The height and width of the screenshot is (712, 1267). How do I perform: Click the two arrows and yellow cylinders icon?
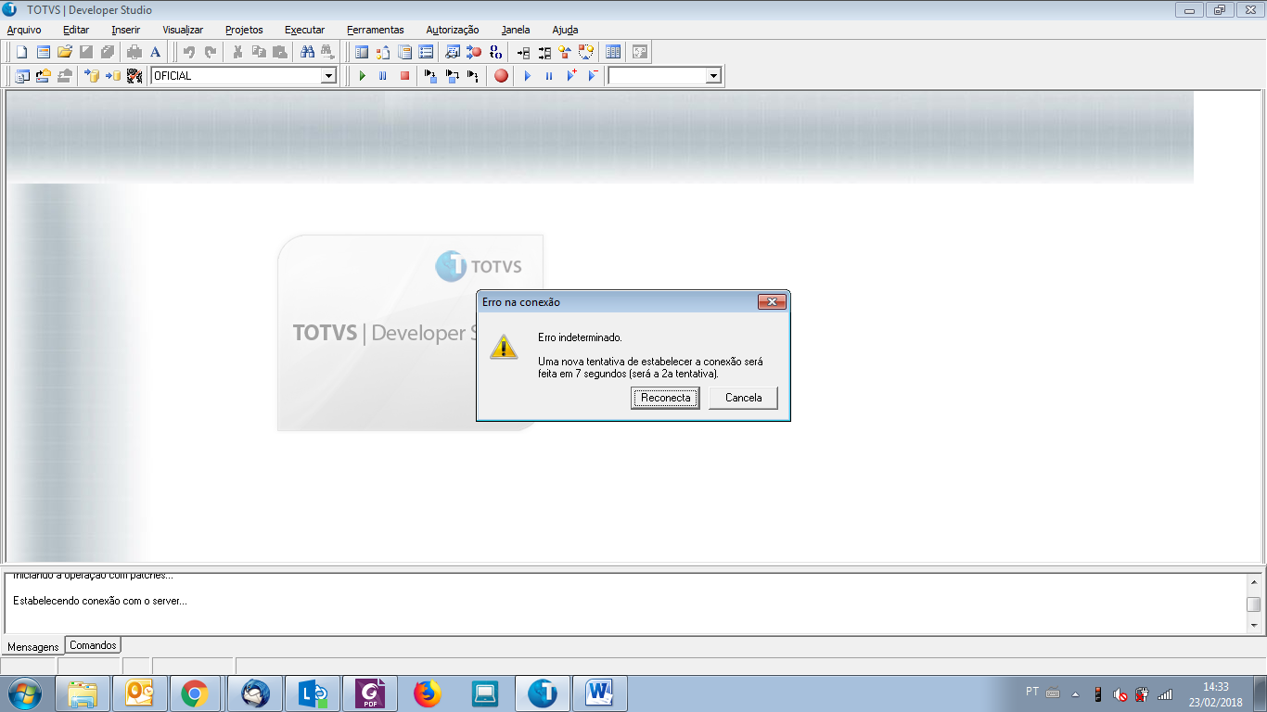pos(91,75)
